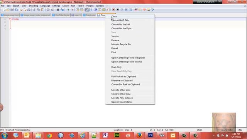Click the Print toolbar icon

point(29,10)
